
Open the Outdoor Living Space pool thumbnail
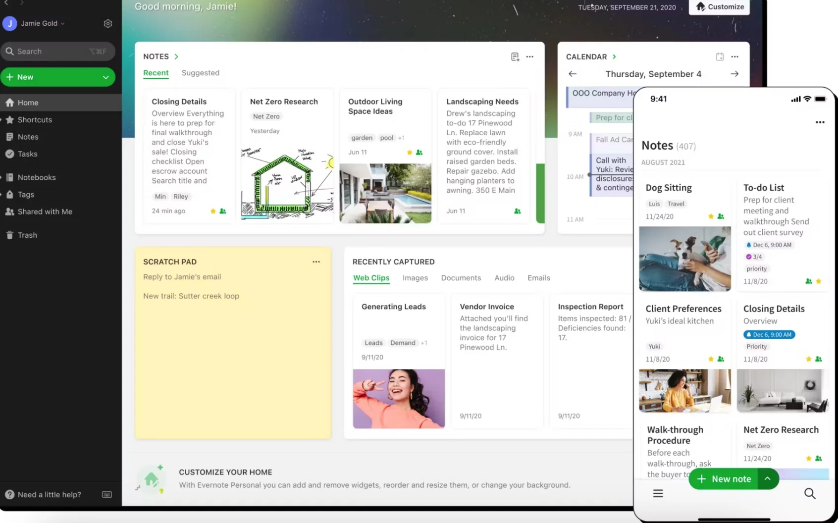[x=385, y=193]
